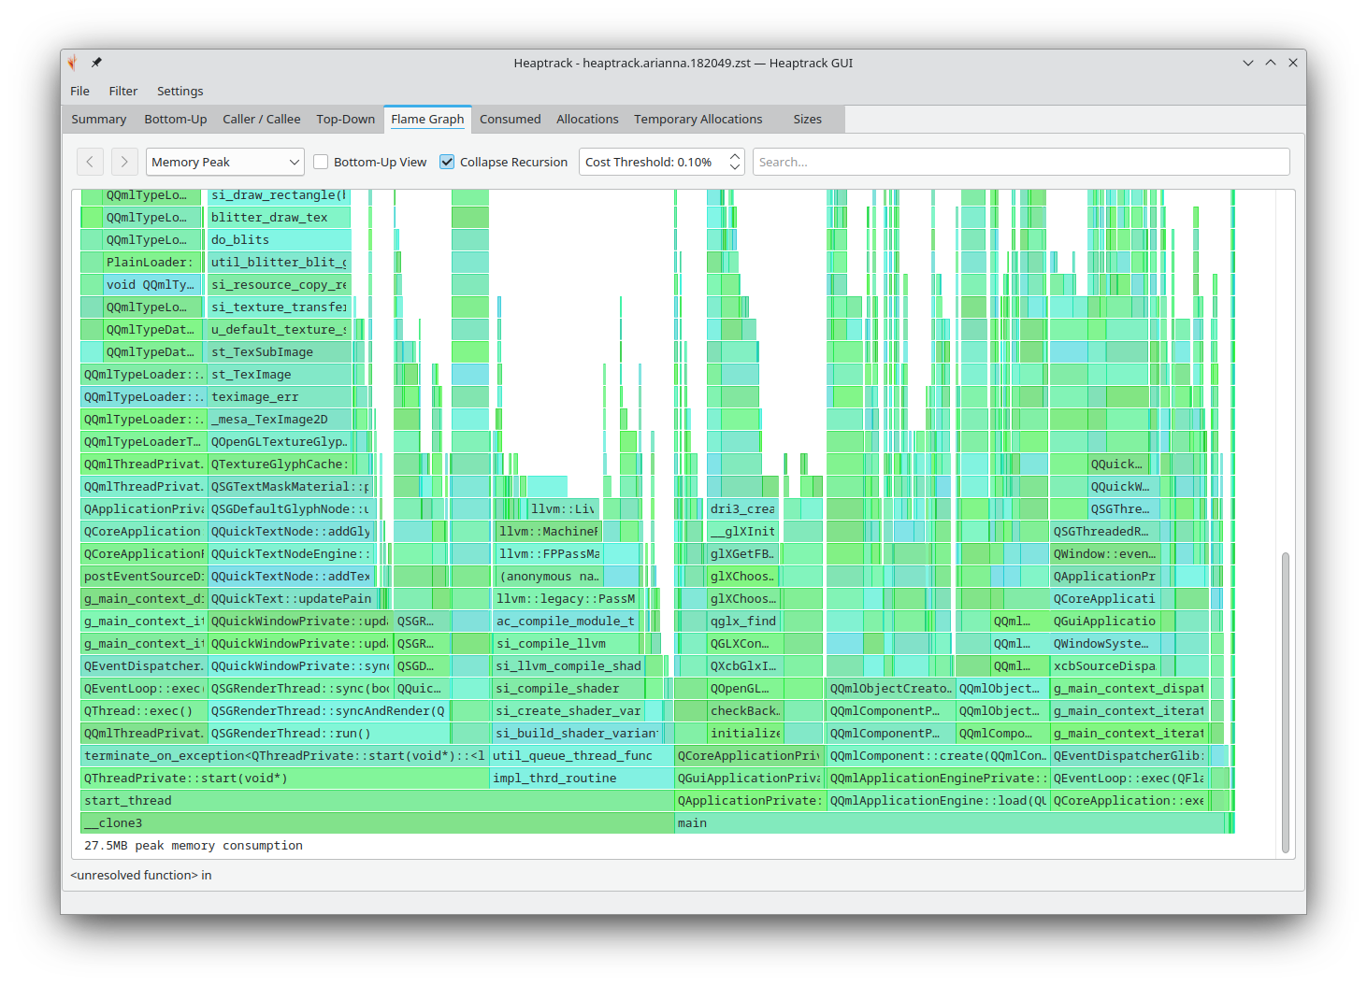Click the Heaptrack app icon in title bar
The image size is (1367, 986).
[73, 63]
